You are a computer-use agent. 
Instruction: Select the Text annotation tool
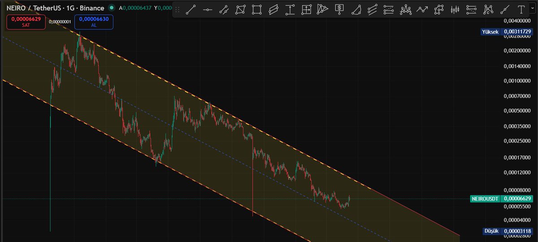pyautogui.click(x=521, y=9)
